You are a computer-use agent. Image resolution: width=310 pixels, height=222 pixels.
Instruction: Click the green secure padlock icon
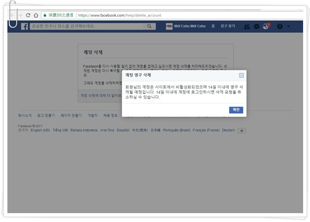[45, 15]
